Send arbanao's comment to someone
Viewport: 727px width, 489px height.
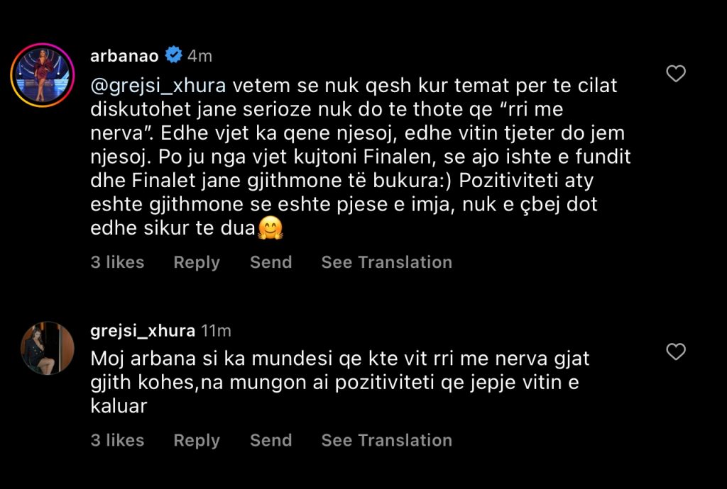[270, 262]
